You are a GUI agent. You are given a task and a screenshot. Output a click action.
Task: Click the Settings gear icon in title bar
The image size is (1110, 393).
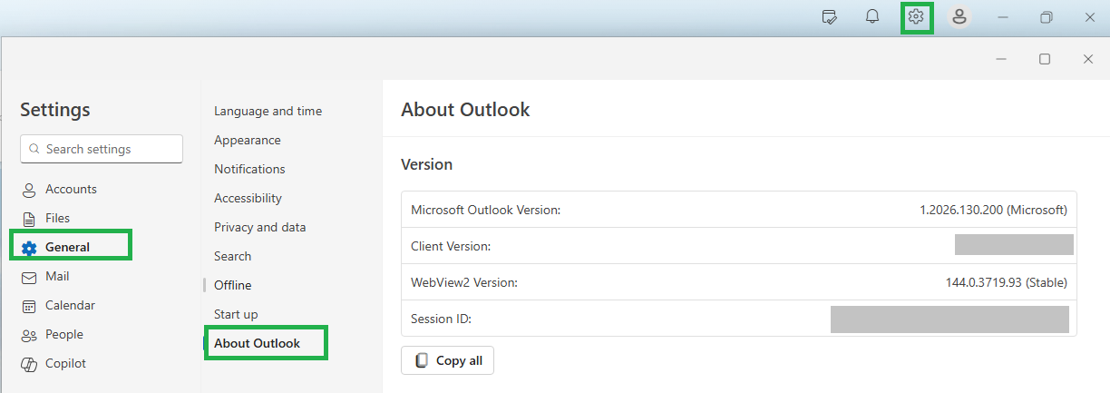[916, 17]
